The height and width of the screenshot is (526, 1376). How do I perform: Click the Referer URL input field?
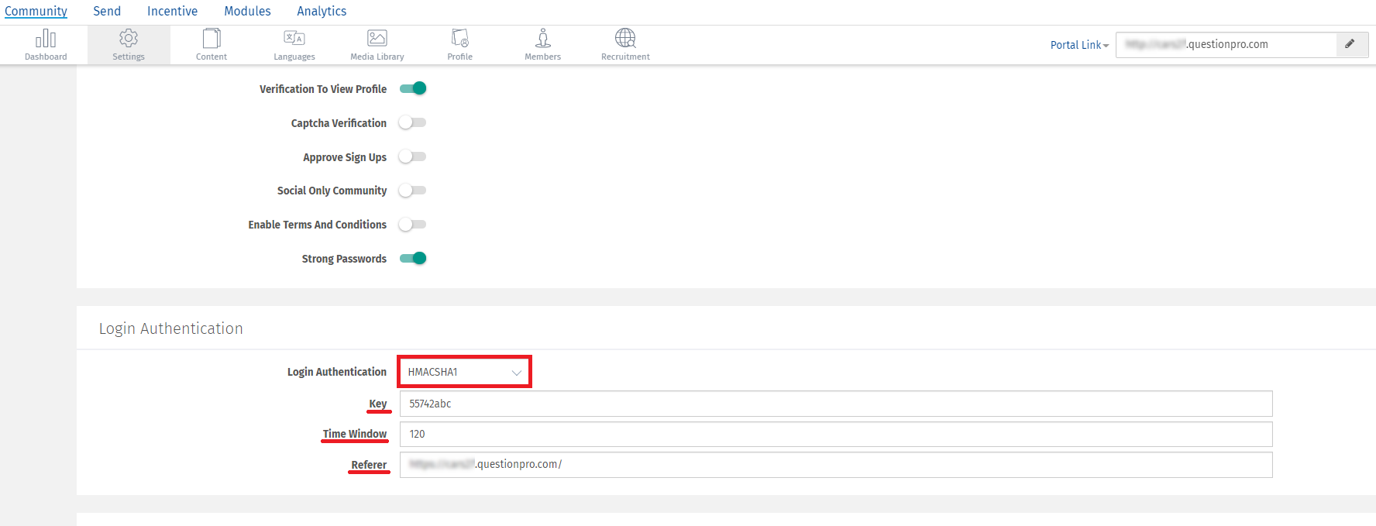836,465
